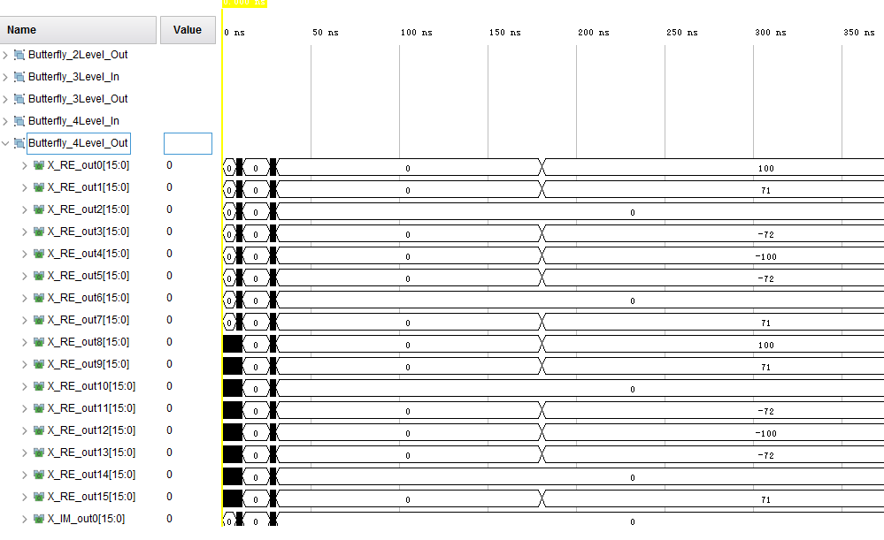This screenshot has height=540, width=884.
Task: Click the -72 value on X_RE_out3 waveform
Action: click(x=765, y=235)
